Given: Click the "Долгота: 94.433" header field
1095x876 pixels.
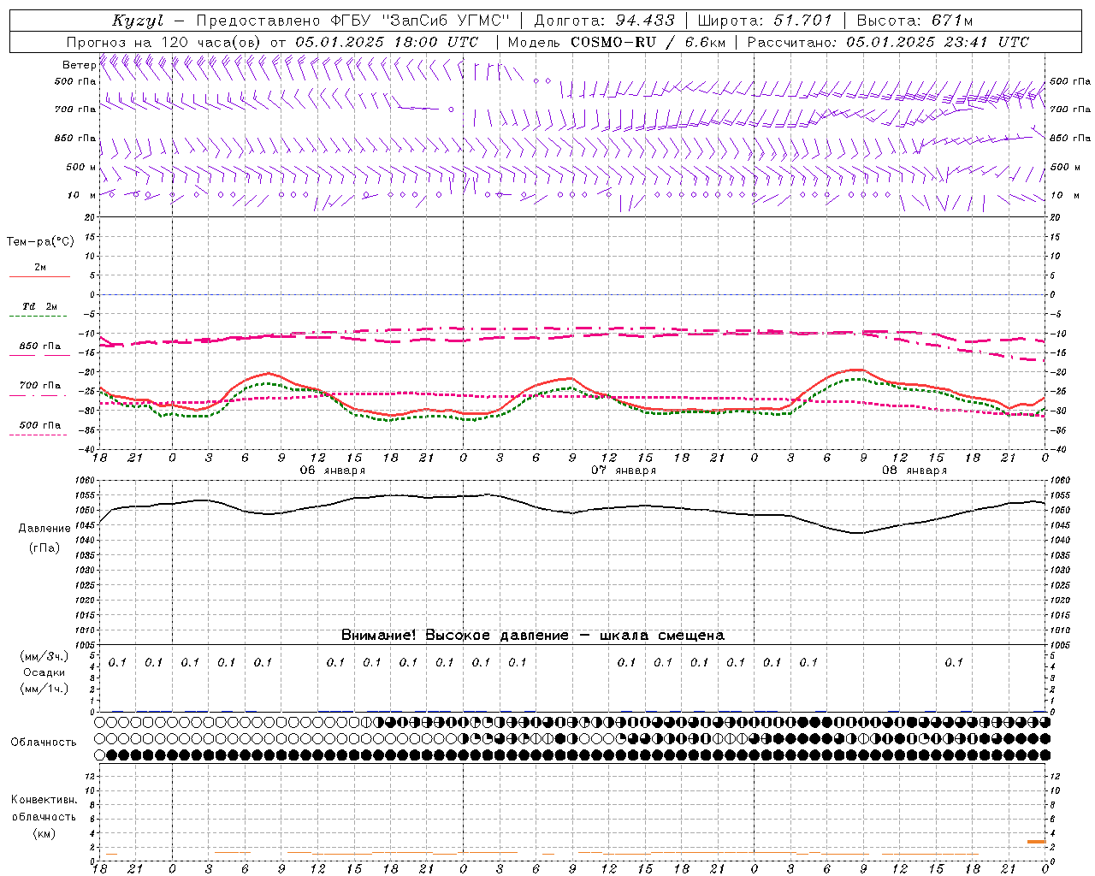Looking at the screenshot, I should click(604, 21).
